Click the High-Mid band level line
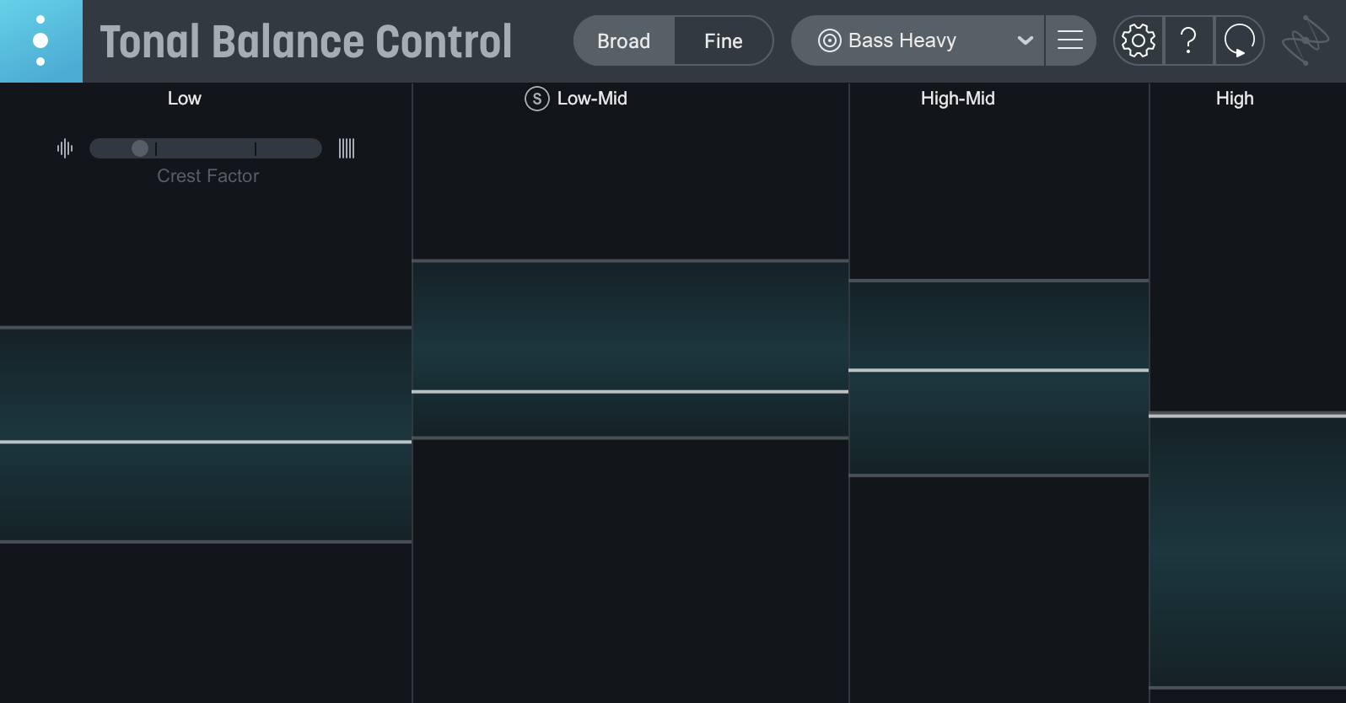The height and width of the screenshot is (703, 1346). (999, 370)
